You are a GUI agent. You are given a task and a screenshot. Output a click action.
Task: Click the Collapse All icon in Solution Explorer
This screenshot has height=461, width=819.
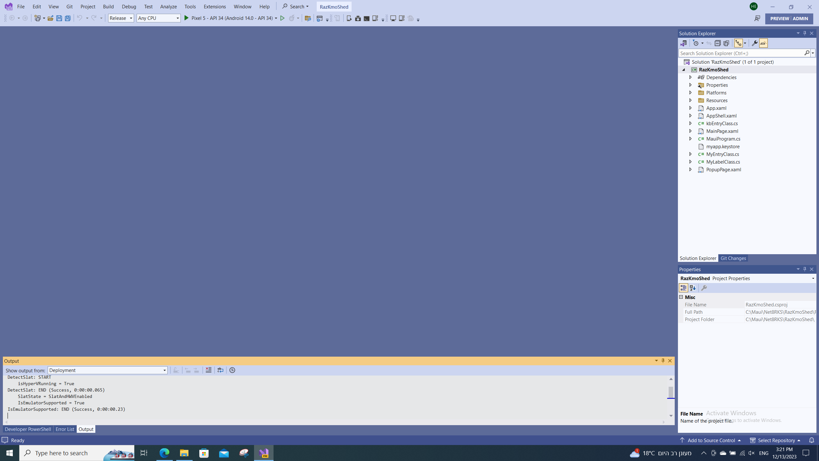(717, 43)
